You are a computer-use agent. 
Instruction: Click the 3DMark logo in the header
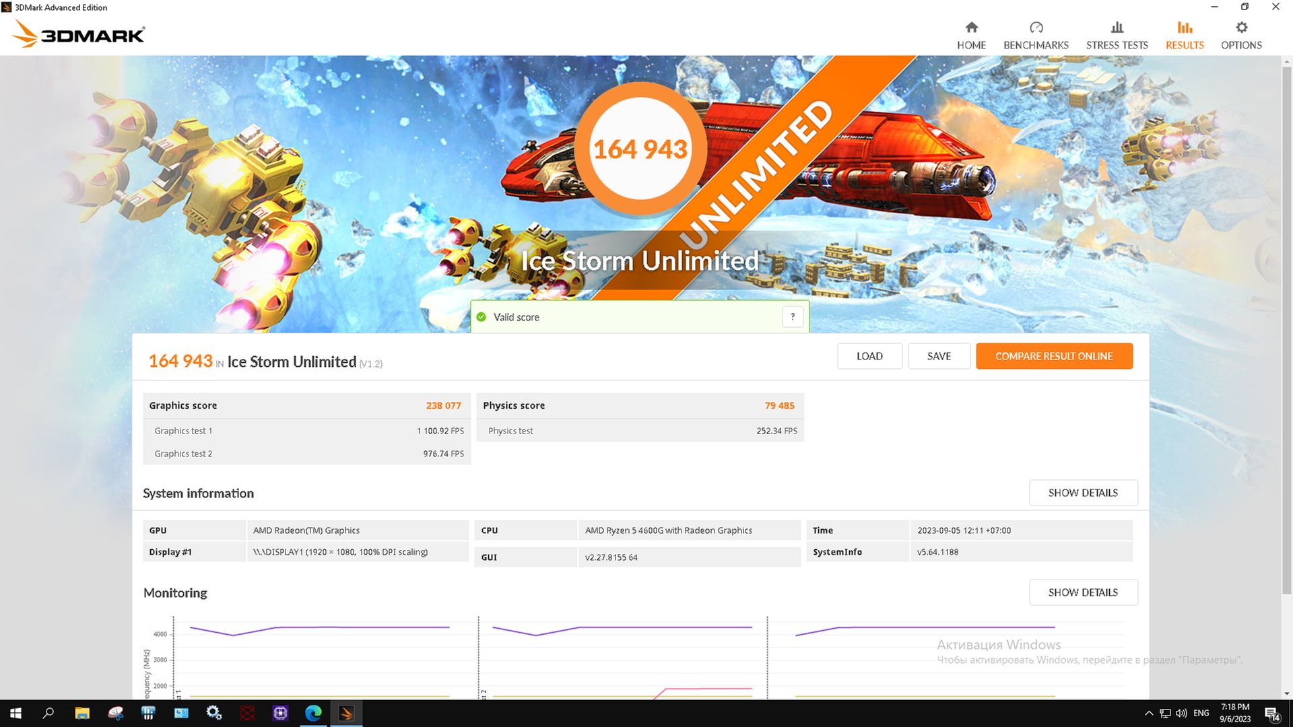78,34
